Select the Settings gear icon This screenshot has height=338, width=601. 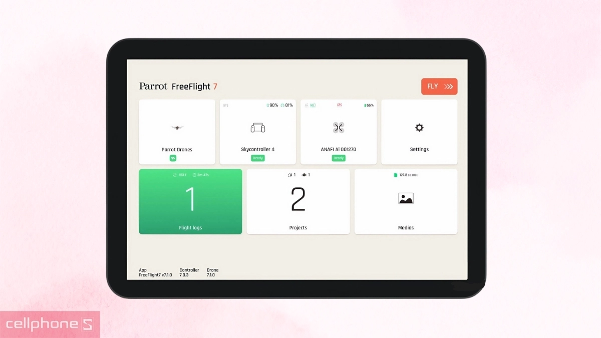(419, 128)
